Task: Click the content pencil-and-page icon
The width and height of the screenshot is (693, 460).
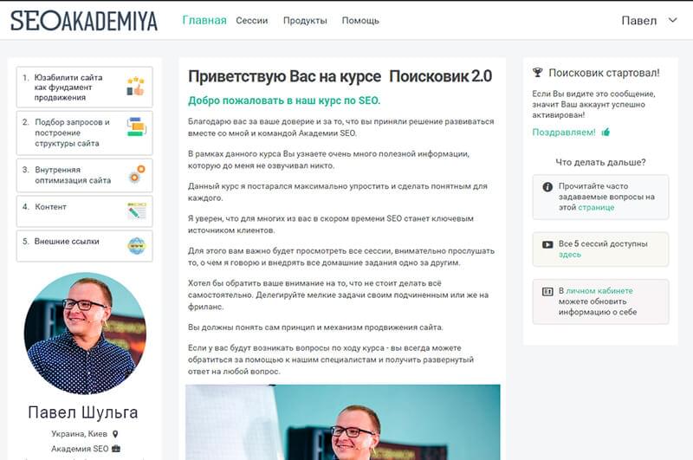Action: (x=137, y=211)
